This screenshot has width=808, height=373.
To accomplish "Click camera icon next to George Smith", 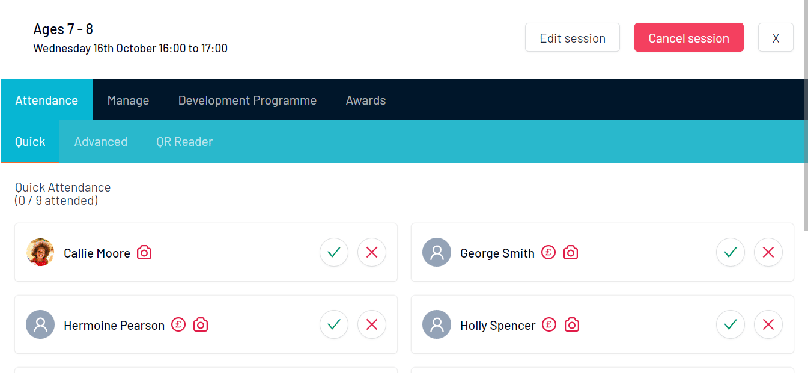I will pyautogui.click(x=571, y=253).
